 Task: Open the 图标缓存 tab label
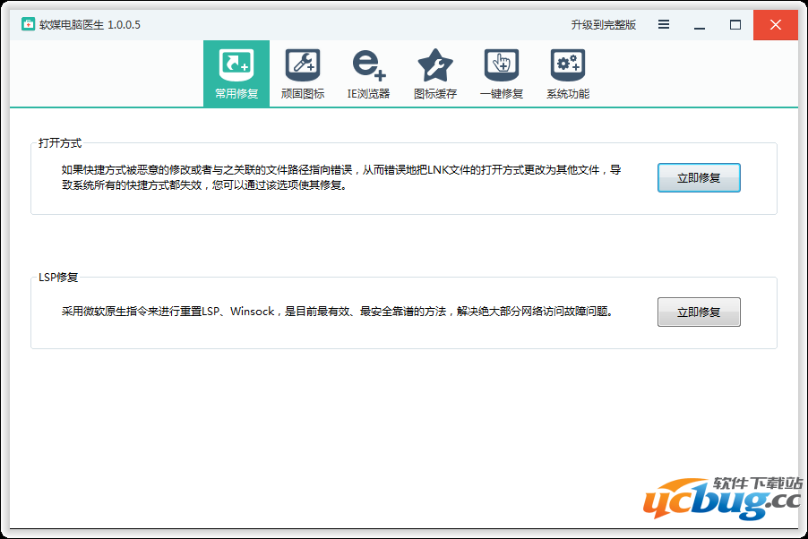click(x=435, y=94)
